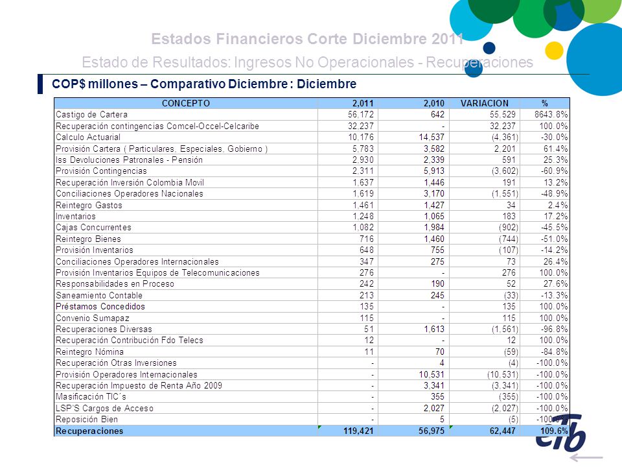The height and width of the screenshot is (467, 622).
Task: Select the 'Reposición Bien' row label
Action: tap(86, 420)
